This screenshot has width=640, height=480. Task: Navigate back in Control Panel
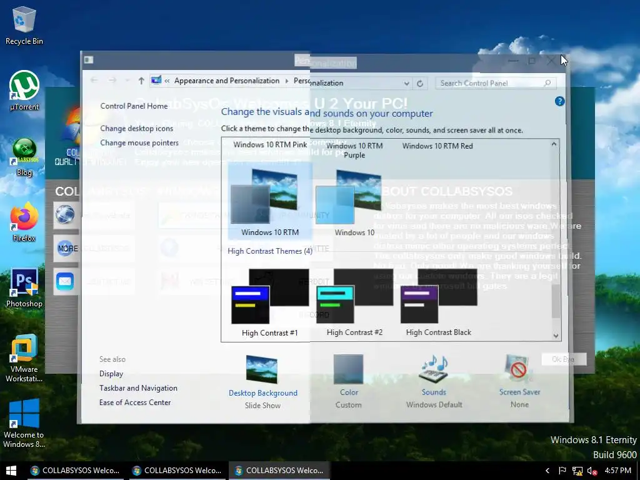pyautogui.click(x=94, y=81)
